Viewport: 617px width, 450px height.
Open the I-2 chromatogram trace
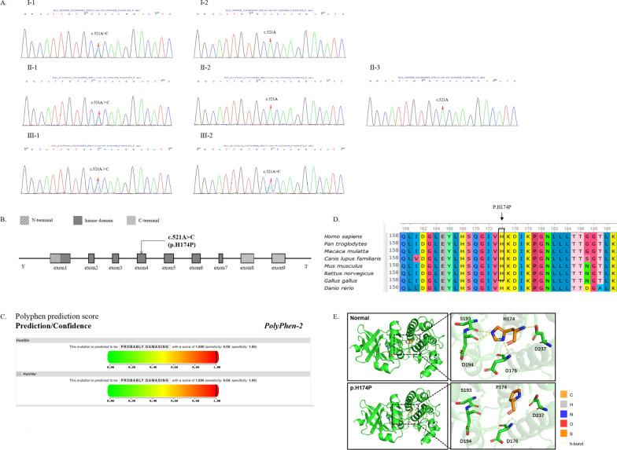269,43
